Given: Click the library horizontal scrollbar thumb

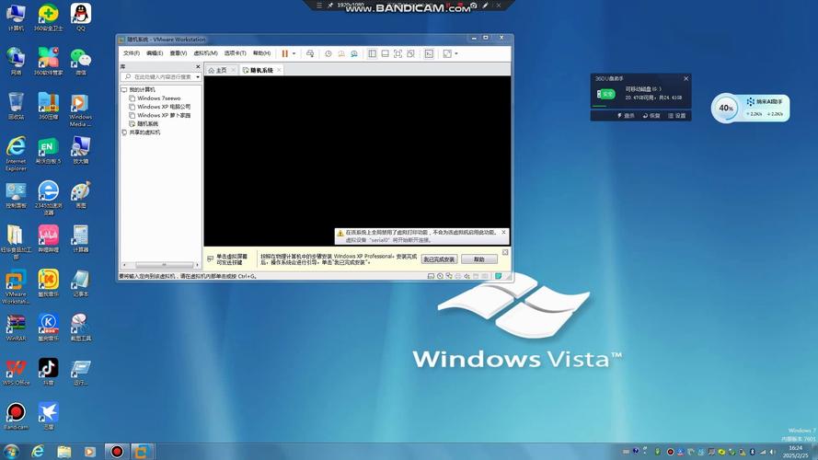Looking at the screenshot, I should pos(164,265).
